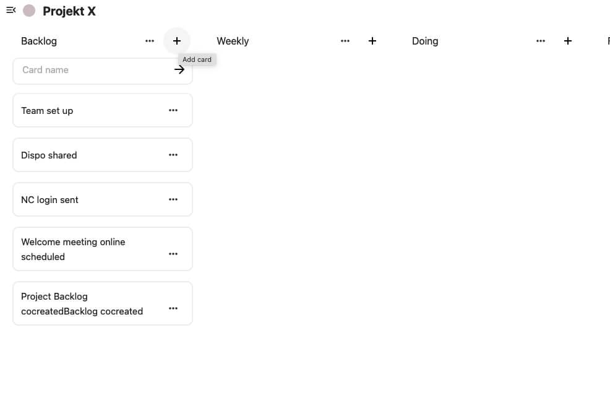
Task: Open the Doing column options menu
Action: pos(541,41)
